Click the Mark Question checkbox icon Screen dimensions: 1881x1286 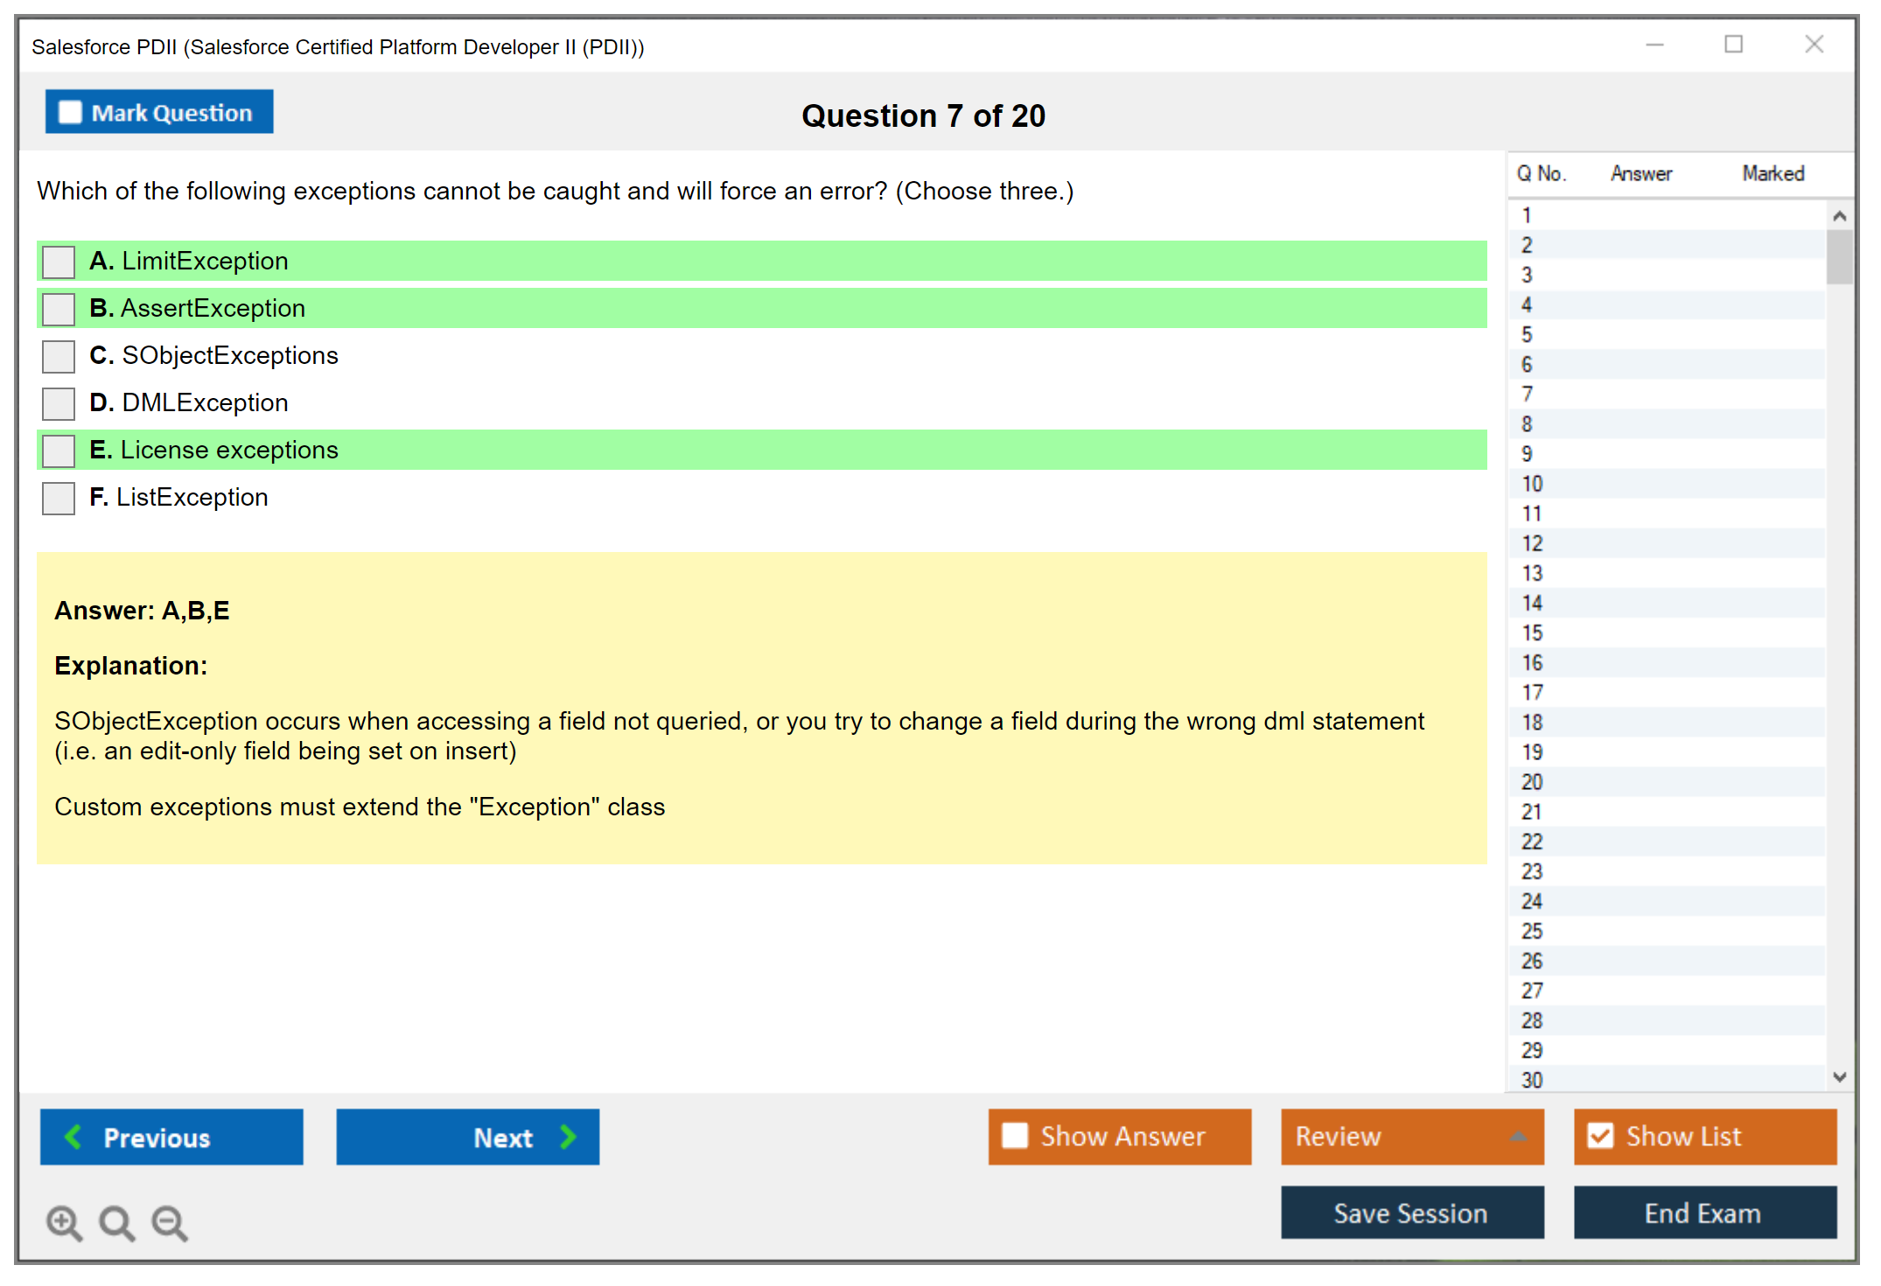70,113
